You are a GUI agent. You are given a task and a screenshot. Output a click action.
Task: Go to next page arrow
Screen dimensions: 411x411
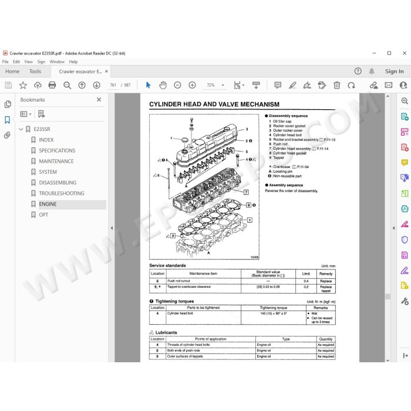coord(97,85)
